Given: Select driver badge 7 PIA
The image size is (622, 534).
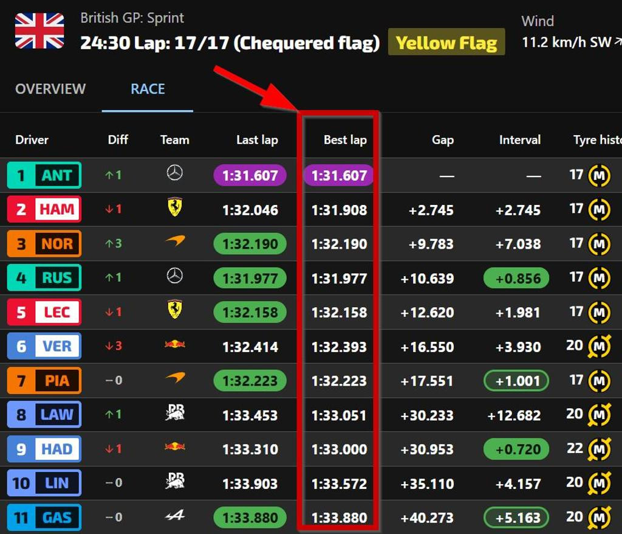Looking at the screenshot, I should click(44, 381).
